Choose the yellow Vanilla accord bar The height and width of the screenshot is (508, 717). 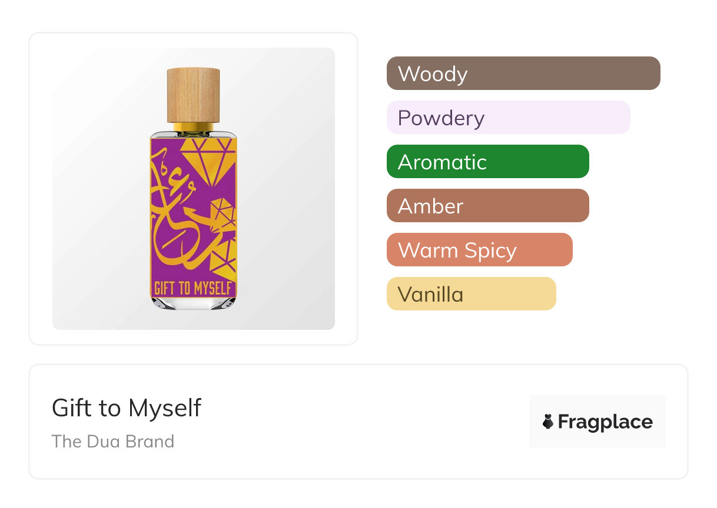point(471,294)
